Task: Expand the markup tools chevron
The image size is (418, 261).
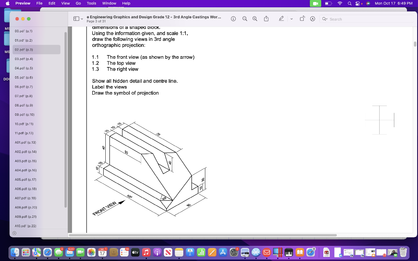Action: 291,19
